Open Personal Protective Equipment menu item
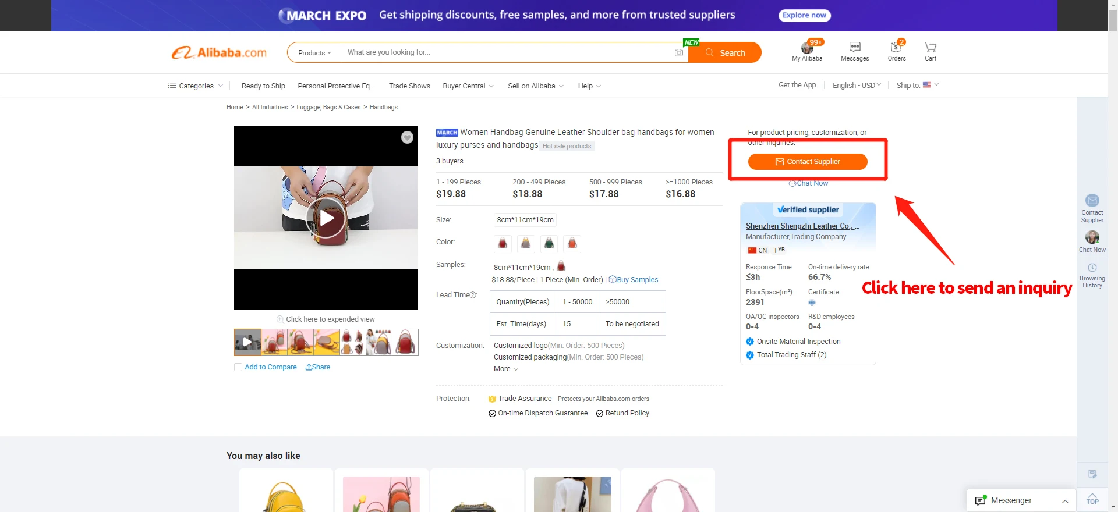Image resolution: width=1118 pixels, height=512 pixels. coord(337,86)
